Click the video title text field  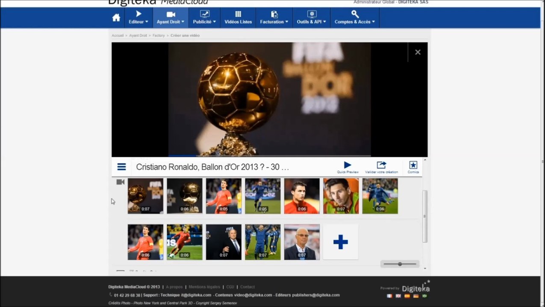212,167
